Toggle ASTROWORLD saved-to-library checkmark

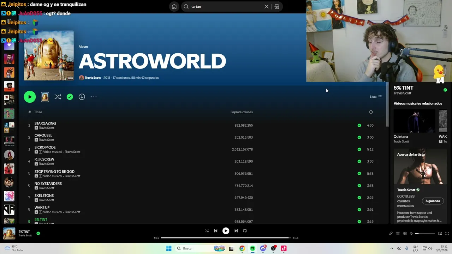[x=70, y=97]
